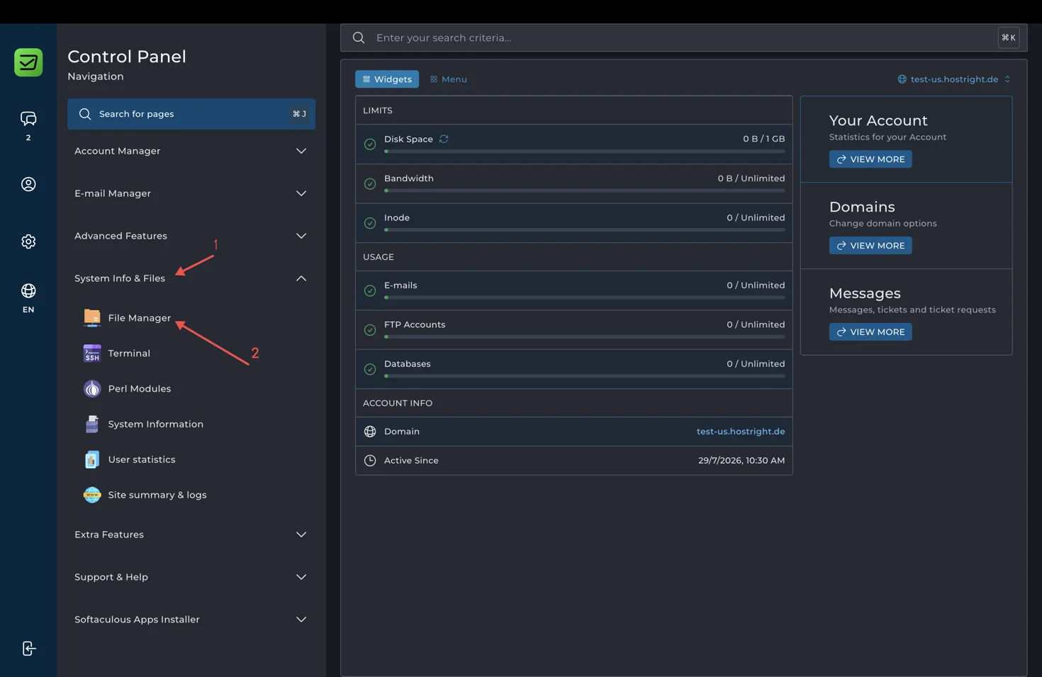Switch to the Menu tab
The image size is (1042, 677).
coord(449,79)
